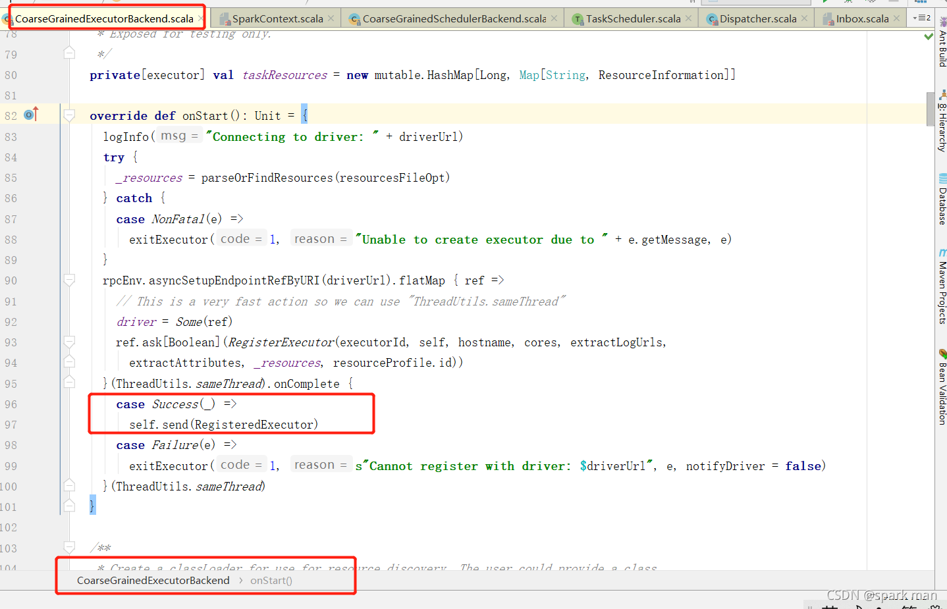Open the Database tool window
Screen dimensions: 947x609
(942, 199)
